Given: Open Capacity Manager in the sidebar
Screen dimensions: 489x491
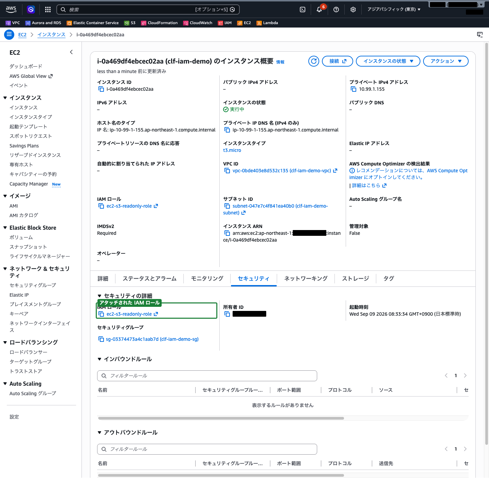Looking at the screenshot, I should (x=29, y=184).
